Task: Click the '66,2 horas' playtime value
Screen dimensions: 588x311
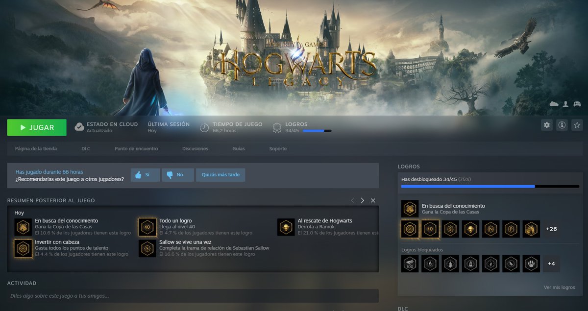Action: (x=225, y=131)
